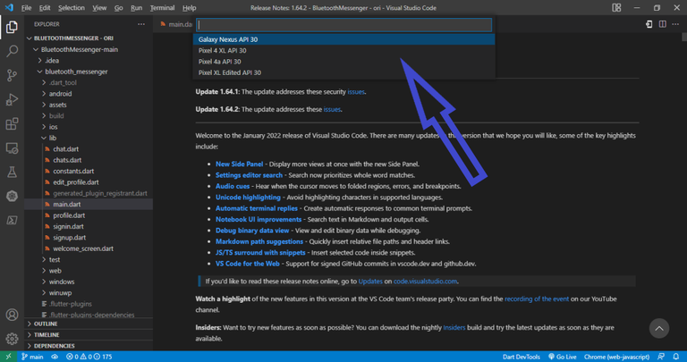Open editor more actions ellipsis
This screenshot has height=362, width=687.
point(675,24)
